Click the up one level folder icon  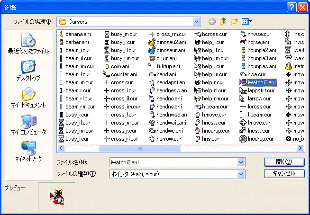click(x=223, y=22)
